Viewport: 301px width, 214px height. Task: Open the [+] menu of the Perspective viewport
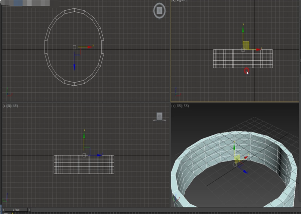pyautogui.click(x=173, y=106)
